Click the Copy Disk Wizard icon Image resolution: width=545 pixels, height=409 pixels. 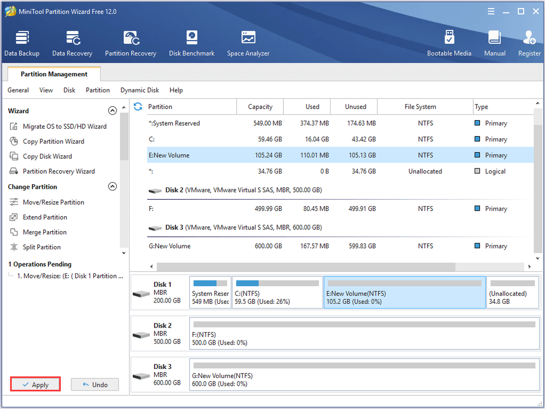[x=14, y=157]
